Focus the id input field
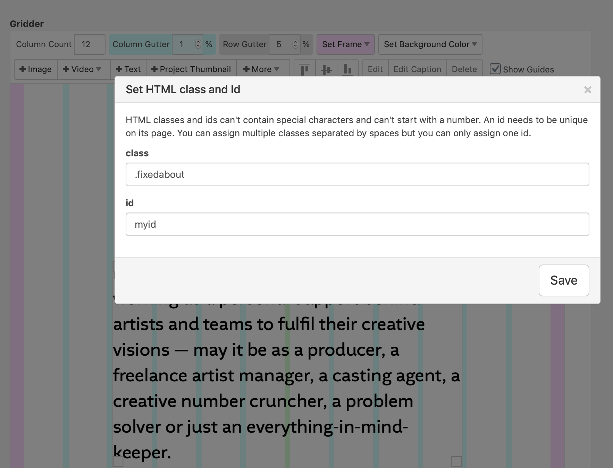613x468 pixels. 357,224
